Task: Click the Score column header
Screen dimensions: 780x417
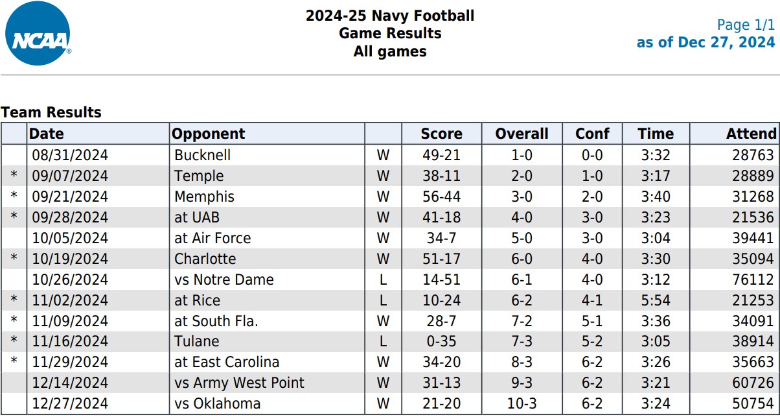Action: pyautogui.click(x=441, y=134)
